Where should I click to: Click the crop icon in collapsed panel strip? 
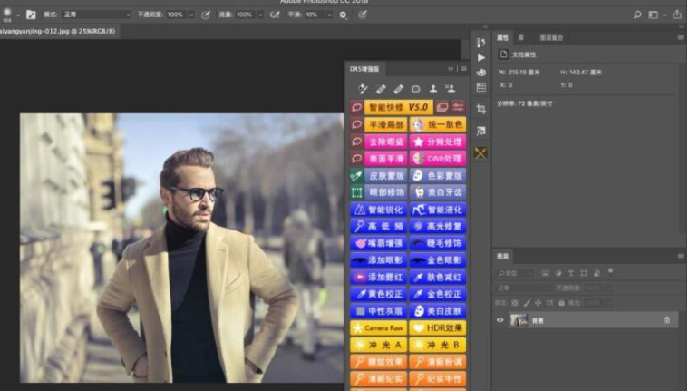[x=480, y=109]
